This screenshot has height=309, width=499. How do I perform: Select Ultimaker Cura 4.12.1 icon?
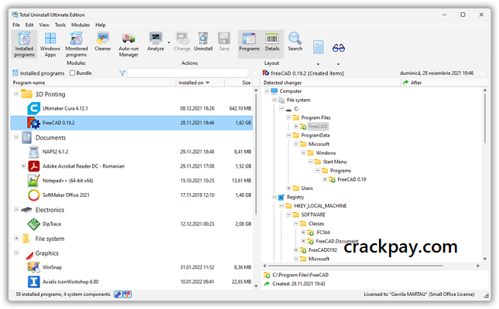tap(34, 108)
